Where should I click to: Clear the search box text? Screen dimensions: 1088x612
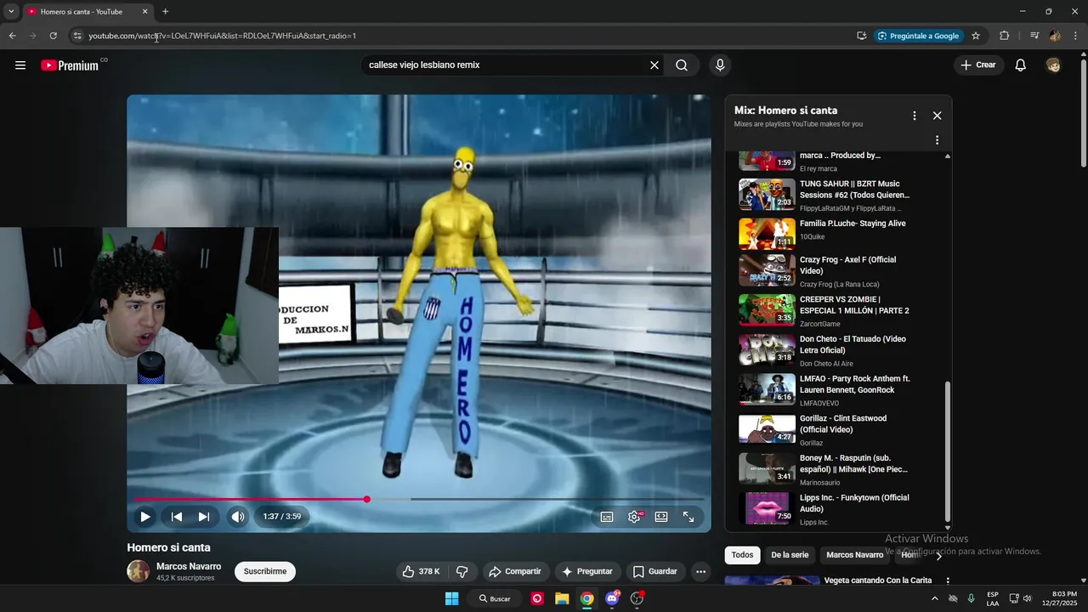click(654, 65)
